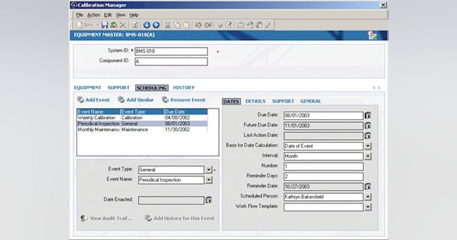457x240 pixels.
Task: Click the blue up arrow icon
Action: point(156,25)
